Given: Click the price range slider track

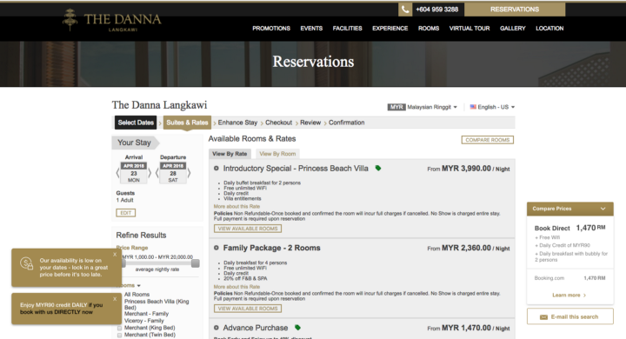Looking at the screenshot, I should click(x=159, y=263).
